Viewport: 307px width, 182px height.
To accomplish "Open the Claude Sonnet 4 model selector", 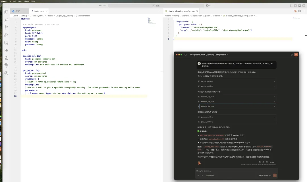I will (x=264, y=175).
